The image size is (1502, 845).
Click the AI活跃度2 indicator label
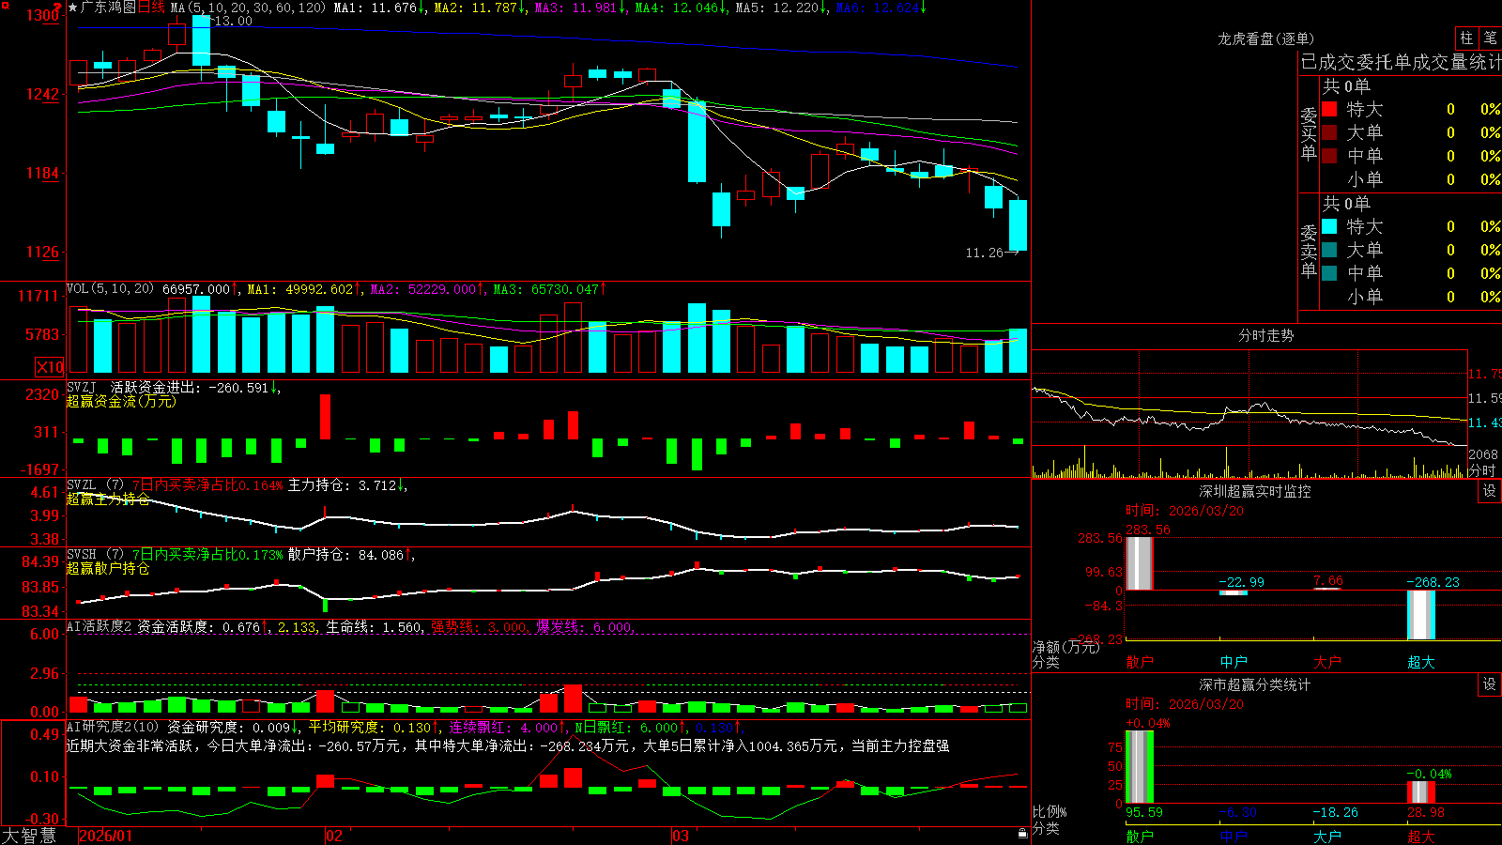(x=100, y=626)
